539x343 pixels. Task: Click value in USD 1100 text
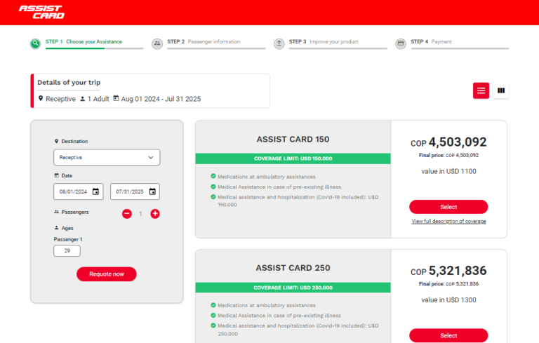(x=448, y=171)
